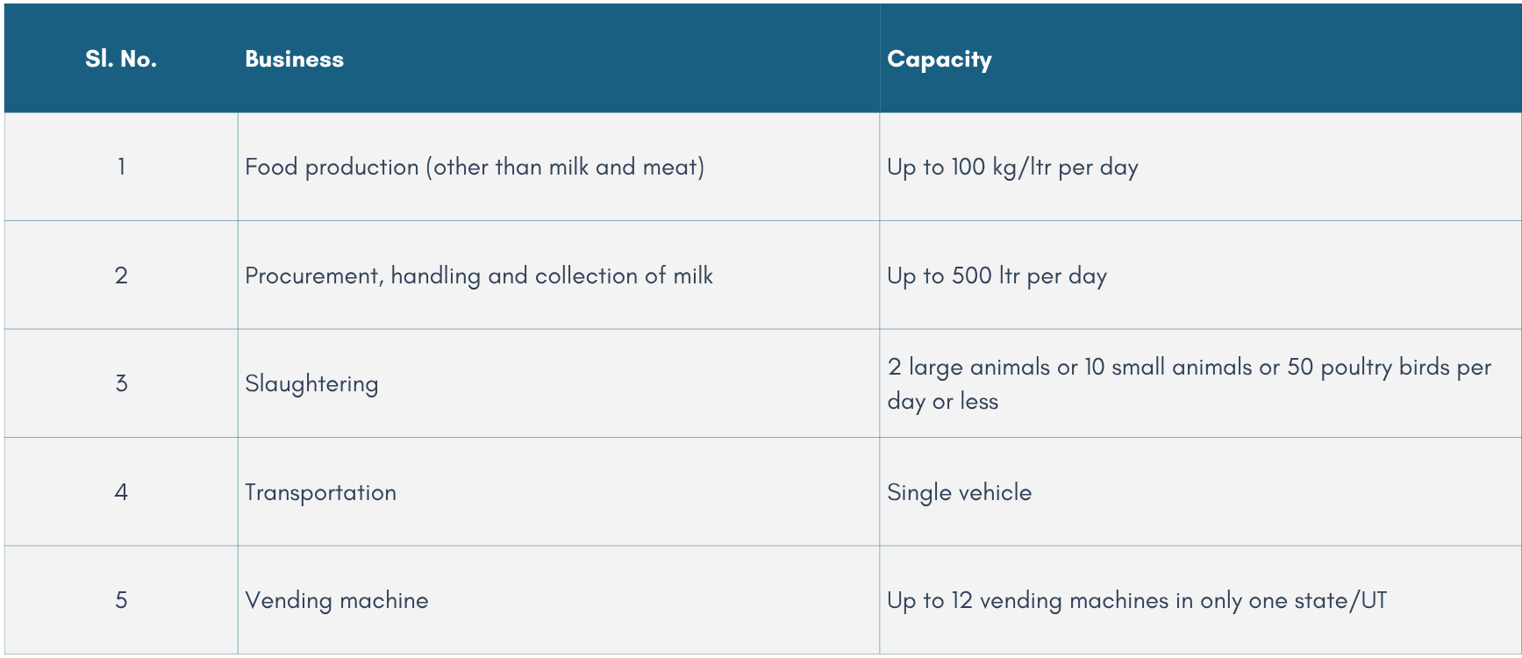The width and height of the screenshot is (1522, 658).
Task: Click the Slaughtering business cell
Action: click(311, 383)
